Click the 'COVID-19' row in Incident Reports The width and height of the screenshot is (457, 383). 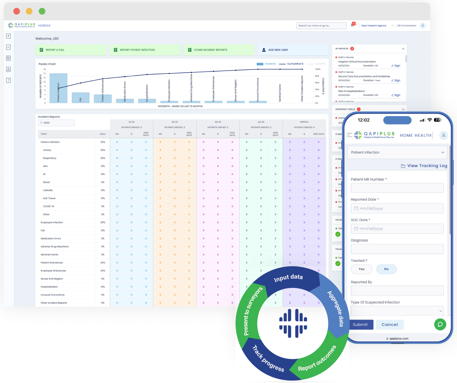[182, 206]
